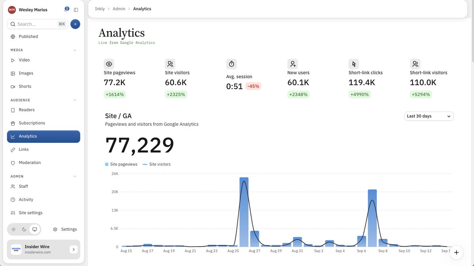Click the Admin breadcrumb link

(x=119, y=9)
